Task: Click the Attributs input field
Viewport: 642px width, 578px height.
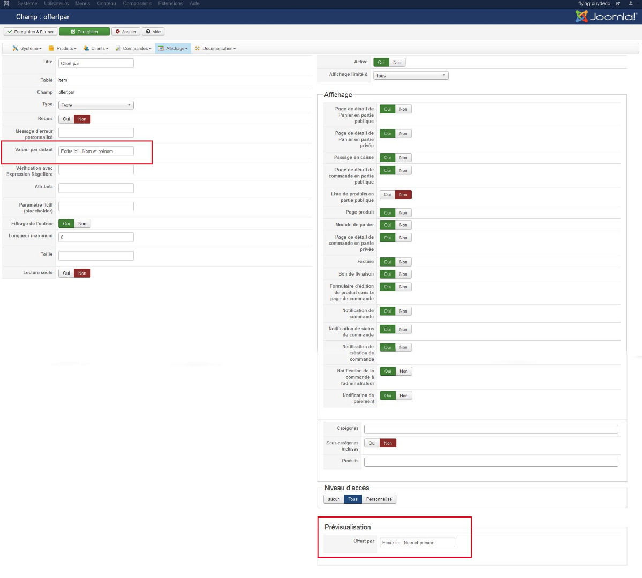Action: (x=96, y=188)
